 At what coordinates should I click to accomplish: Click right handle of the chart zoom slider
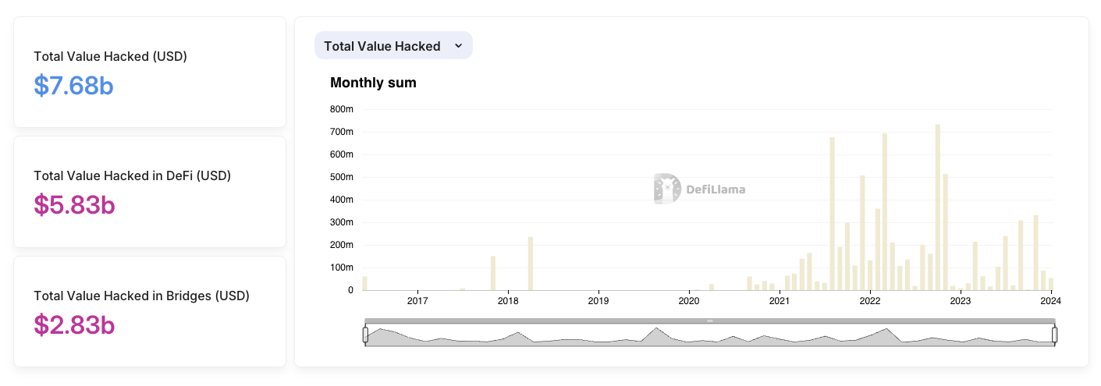coord(1055,335)
